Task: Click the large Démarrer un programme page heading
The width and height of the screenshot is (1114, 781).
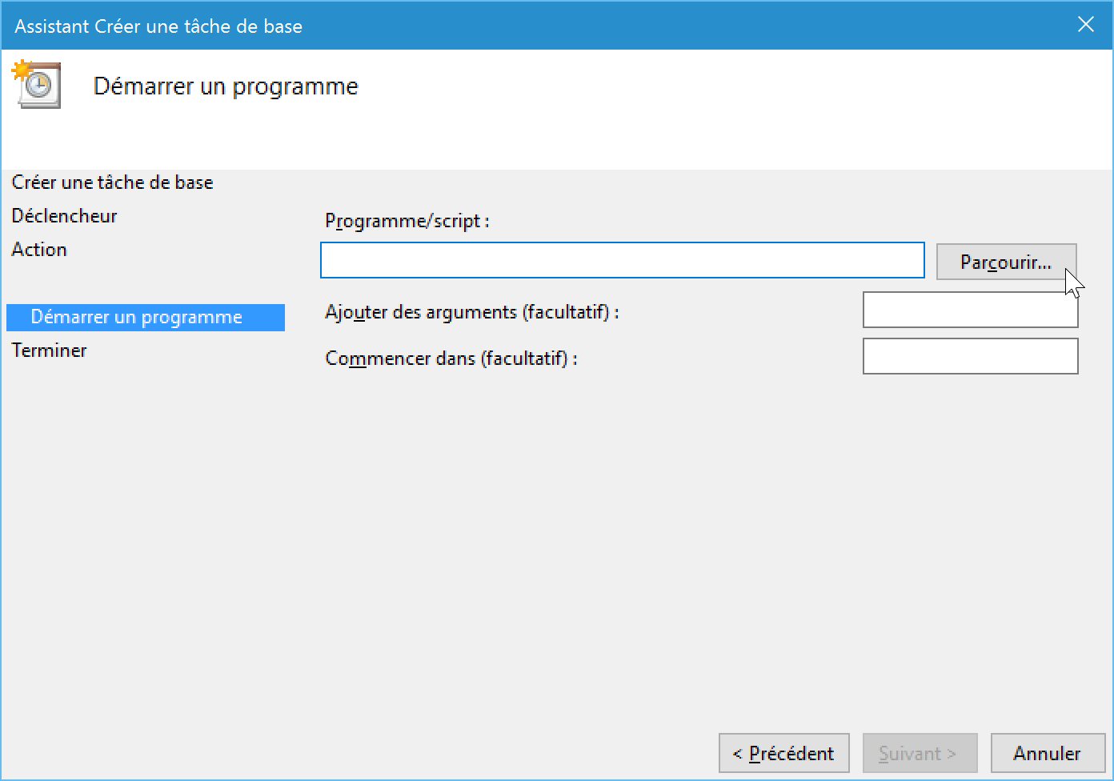Action: 226,86
